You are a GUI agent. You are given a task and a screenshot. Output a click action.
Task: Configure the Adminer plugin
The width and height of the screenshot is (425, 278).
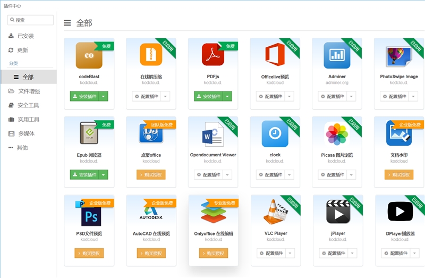point(333,96)
